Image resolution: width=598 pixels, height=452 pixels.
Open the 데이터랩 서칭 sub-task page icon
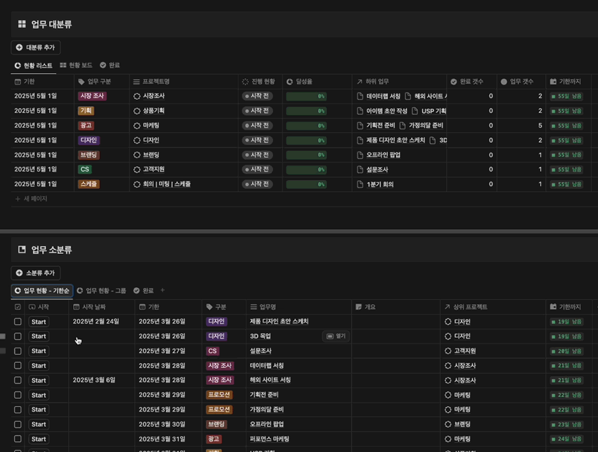point(361,96)
